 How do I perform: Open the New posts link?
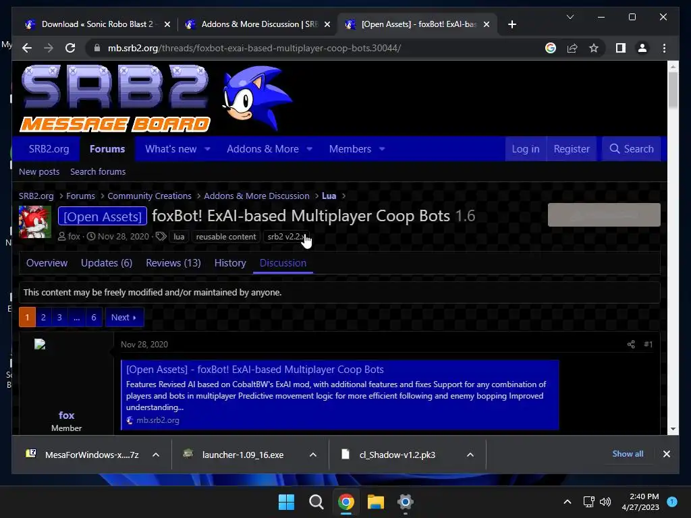(x=38, y=172)
